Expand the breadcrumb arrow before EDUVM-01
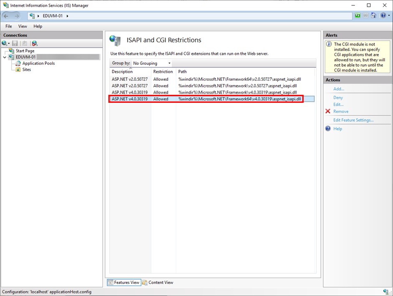Viewport: 393px width, 296px height. point(38,16)
